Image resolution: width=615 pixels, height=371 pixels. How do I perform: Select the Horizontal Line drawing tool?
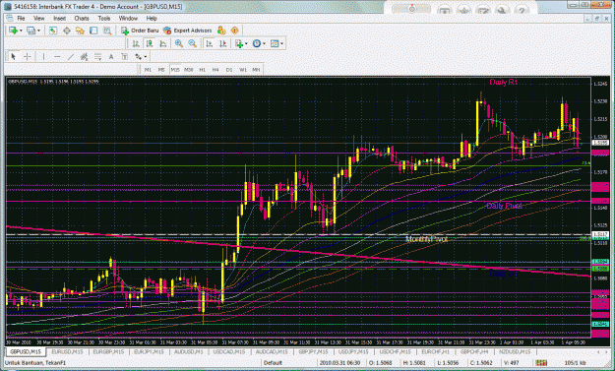coord(57,57)
